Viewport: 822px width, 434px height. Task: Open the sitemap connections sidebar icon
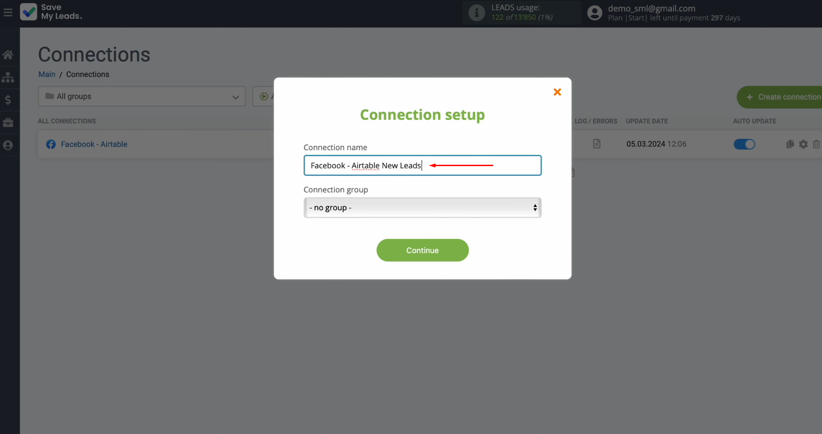pos(8,77)
